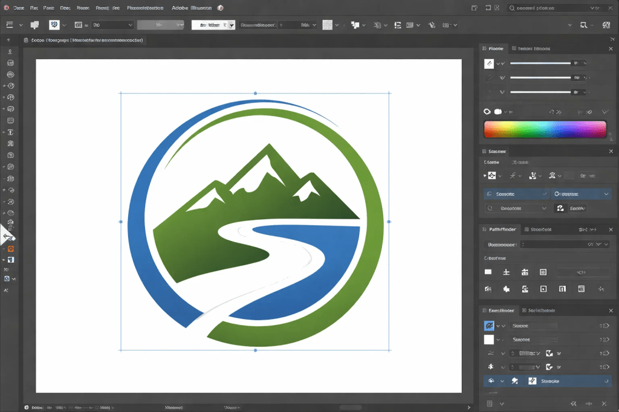
Task: Select the document tab above the canvas
Action: click(85, 40)
